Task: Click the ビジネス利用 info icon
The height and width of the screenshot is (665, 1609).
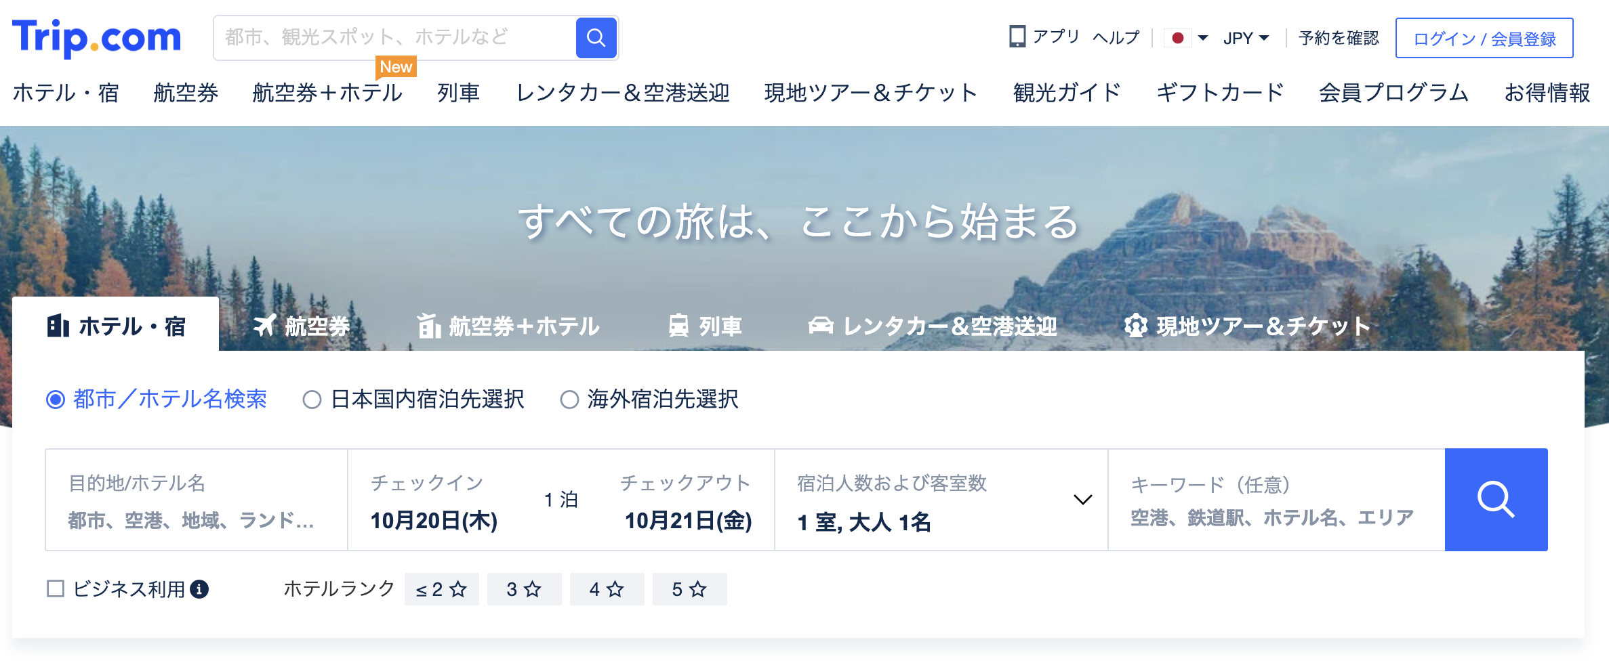Action: point(199,589)
